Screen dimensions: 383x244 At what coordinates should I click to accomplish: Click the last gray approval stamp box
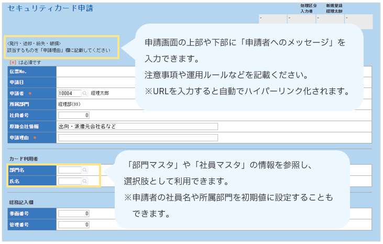[358, 21]
